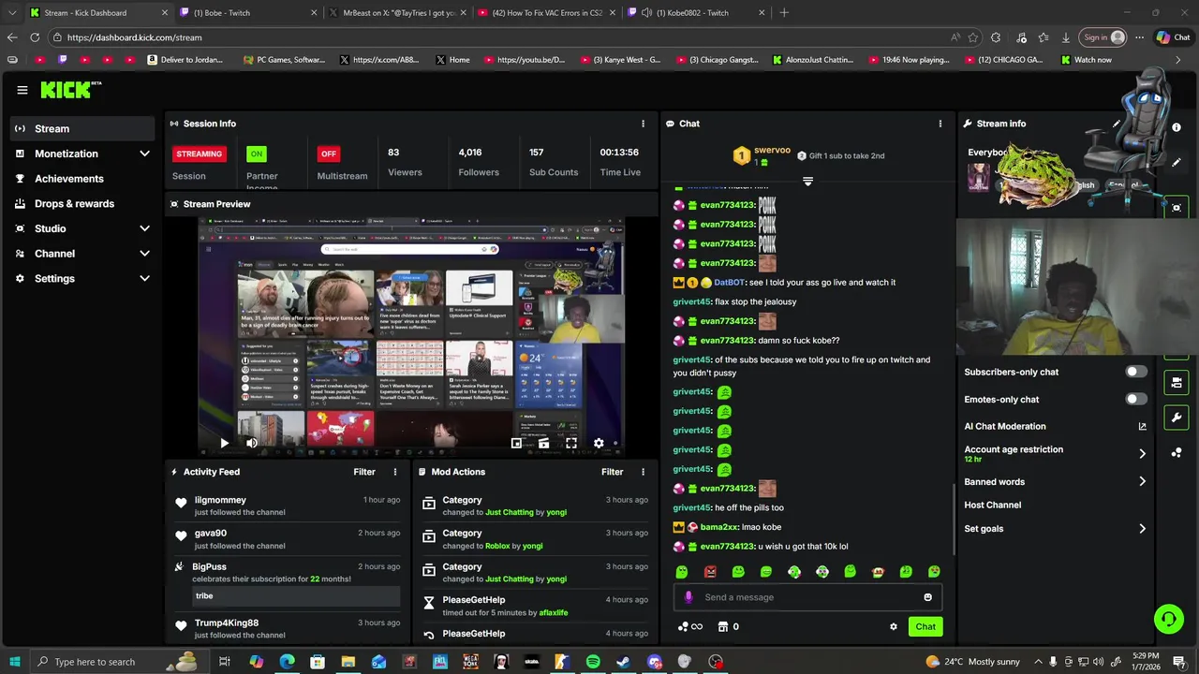The width and height of the screenshot is (1199, 674).
Task: Click the purple microphone chat icon
Action: pyautogui.click(x=688, y=597)
